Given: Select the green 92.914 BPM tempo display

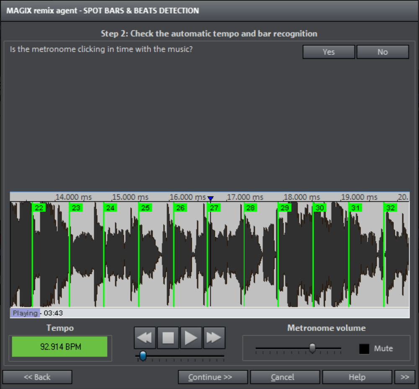Looking at the screenshot, I should point(59,347).
